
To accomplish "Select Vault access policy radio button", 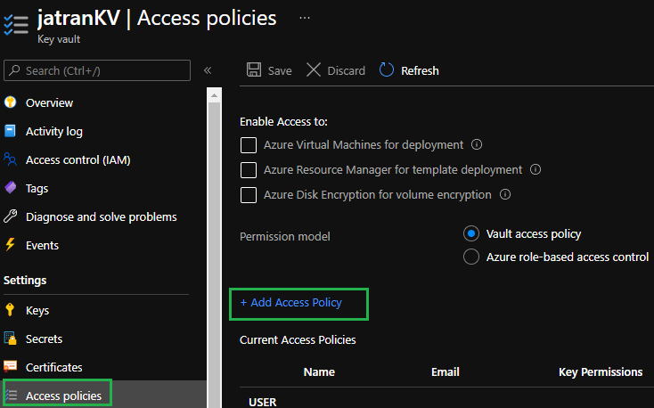I will [x=471, y=233].
